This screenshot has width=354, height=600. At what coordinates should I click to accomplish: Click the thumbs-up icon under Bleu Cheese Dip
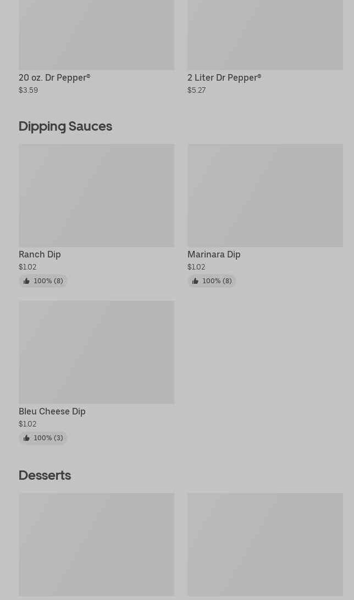click(26, 438)
